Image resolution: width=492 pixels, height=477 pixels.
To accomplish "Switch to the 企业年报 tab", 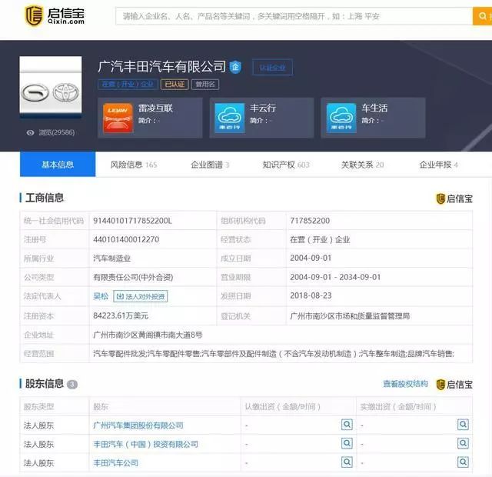I will pyautogui.click(x=439, y=165).
